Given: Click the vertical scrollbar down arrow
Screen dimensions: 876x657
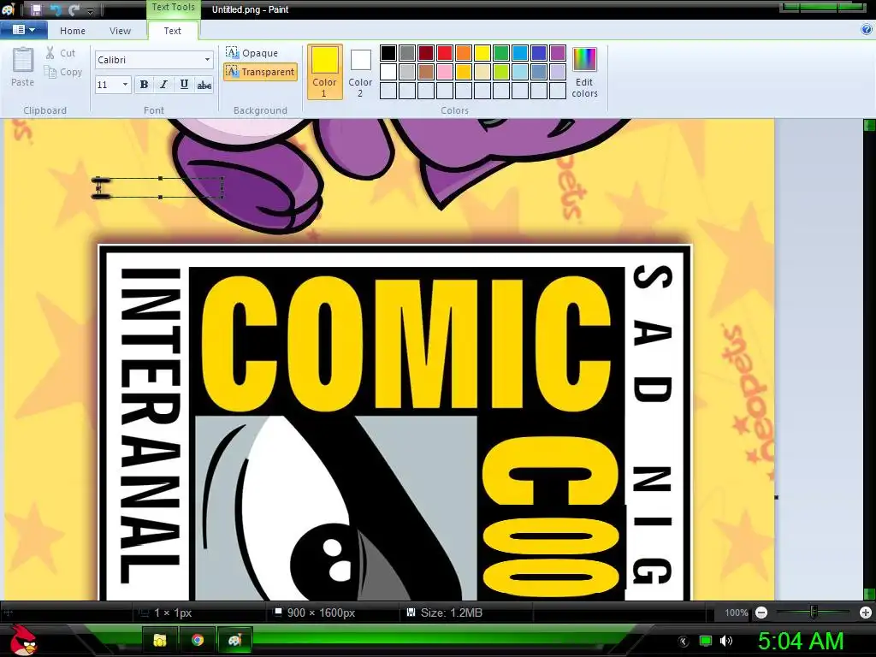Looking at the screenshot, I should 869,595.
